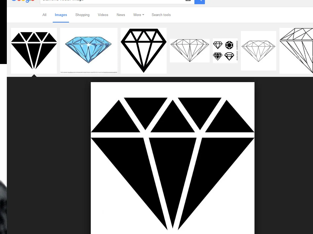Open the All results tab

tap(44, 15)
